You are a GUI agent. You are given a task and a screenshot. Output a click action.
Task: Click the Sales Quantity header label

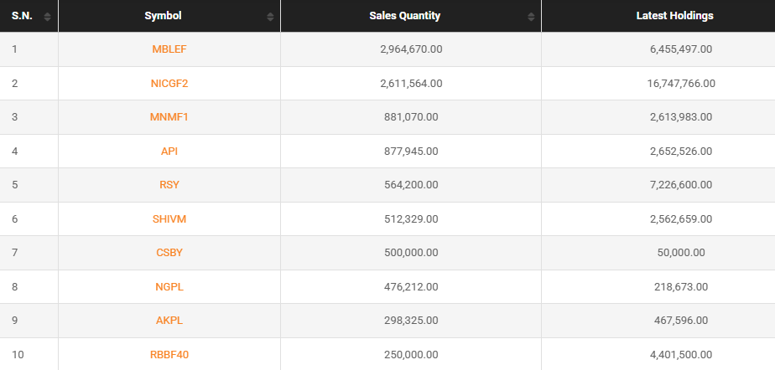pyautogui.click(x=404, y=16)
